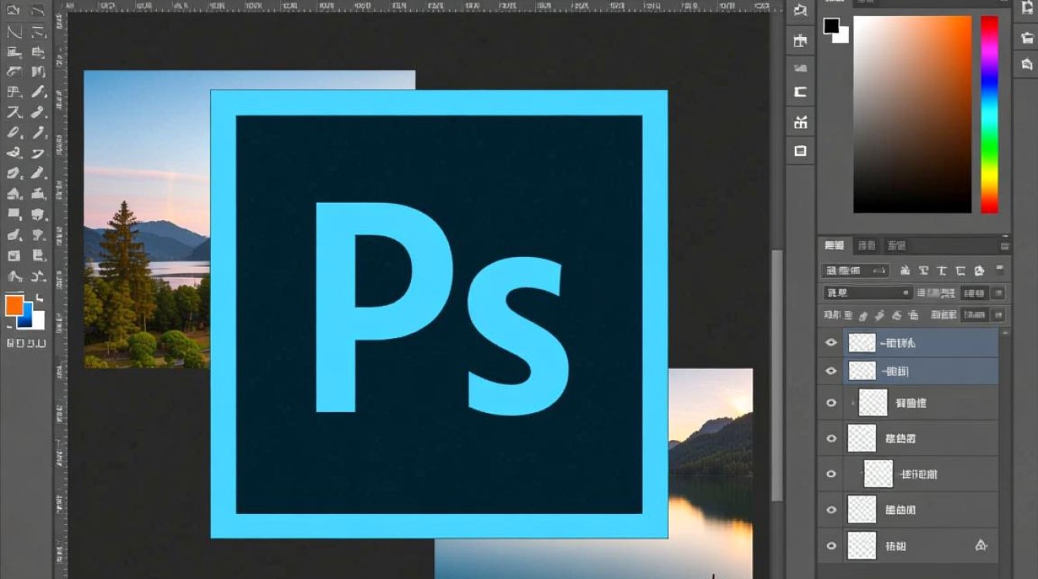Hide the bottom layer using its eye icon
The height and width of the screenshot is (579, 1038).
point(831,546)
